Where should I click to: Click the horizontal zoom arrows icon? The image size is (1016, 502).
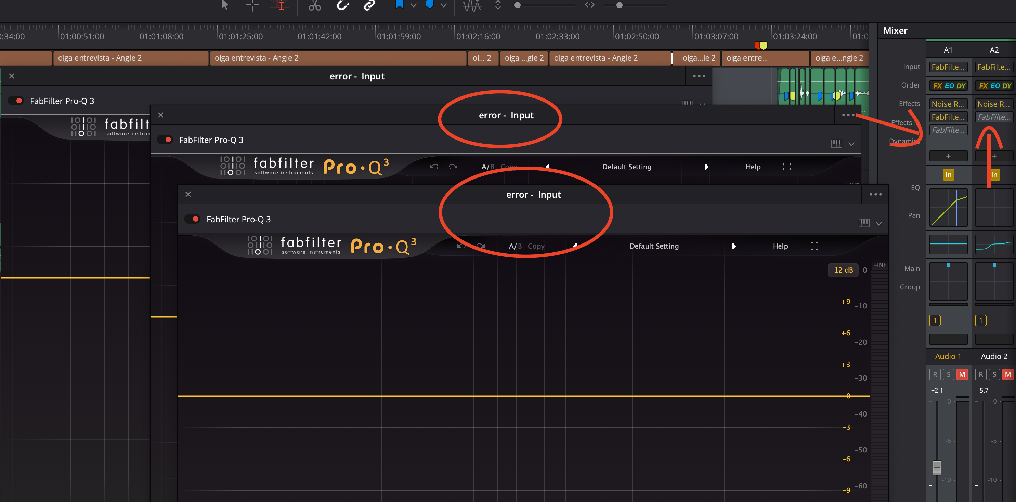[x=589, y=5]
